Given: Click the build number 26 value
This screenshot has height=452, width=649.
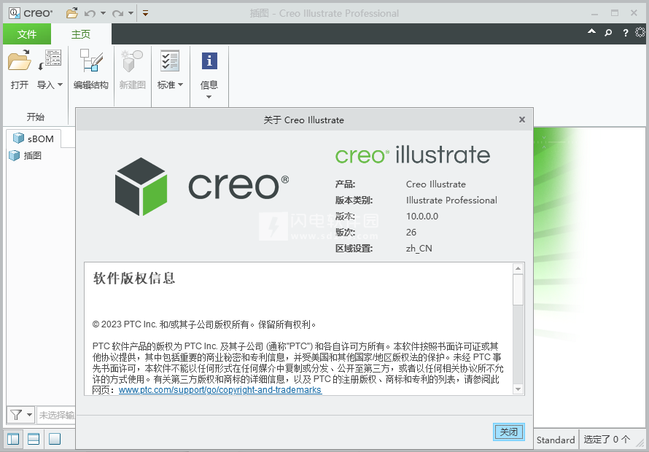Looking at the screenshot, I should pyautogui.click(x=411, y=233).
